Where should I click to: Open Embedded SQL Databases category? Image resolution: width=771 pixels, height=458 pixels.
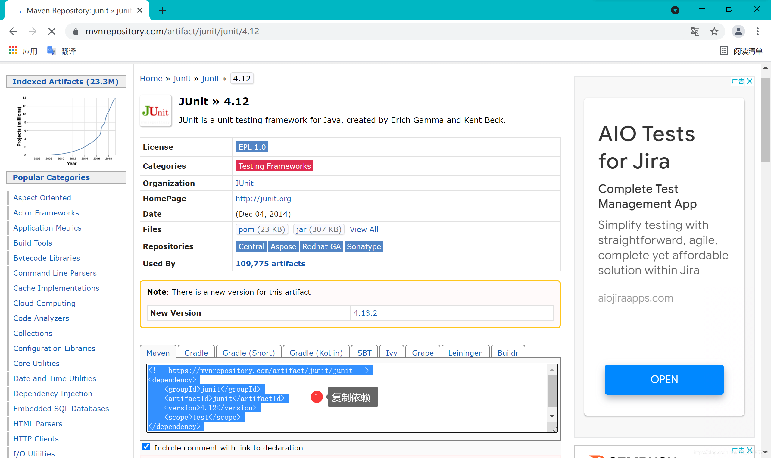click(x=61, y=409)
